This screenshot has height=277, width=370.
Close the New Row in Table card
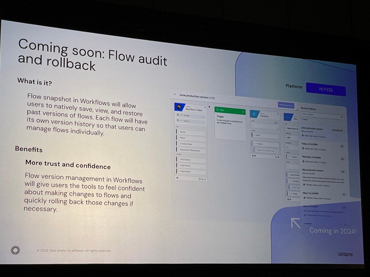pos(205,107)
